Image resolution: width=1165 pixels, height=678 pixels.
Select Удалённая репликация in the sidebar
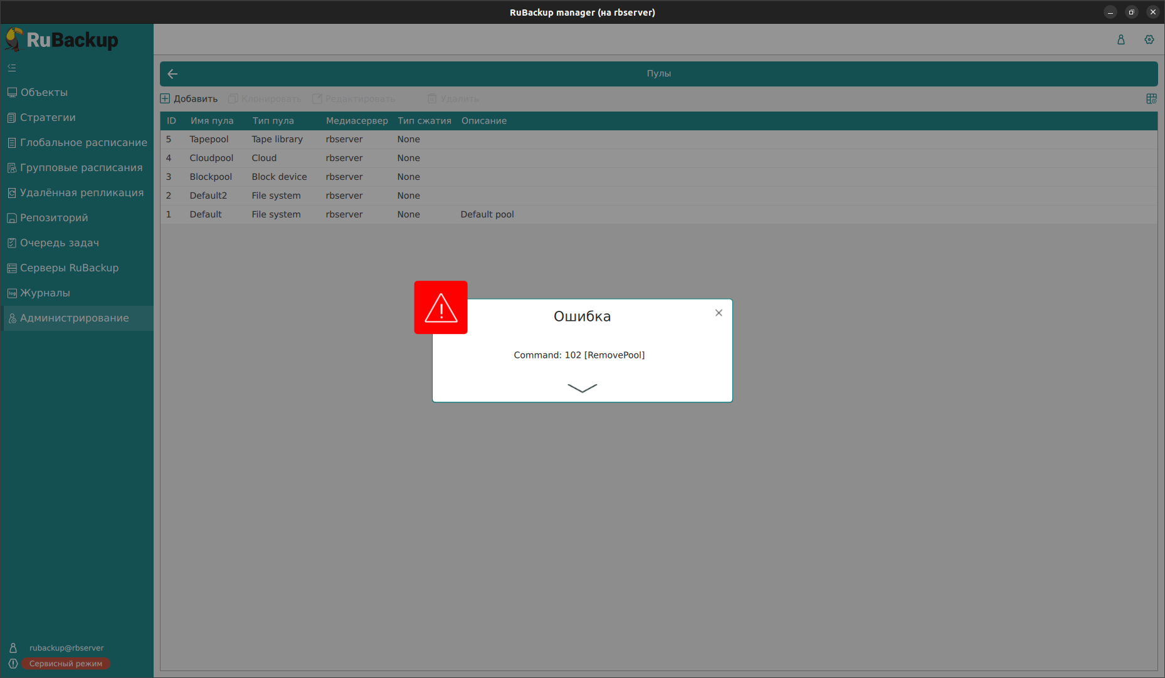pyautogui.click(x=82, y=193)
